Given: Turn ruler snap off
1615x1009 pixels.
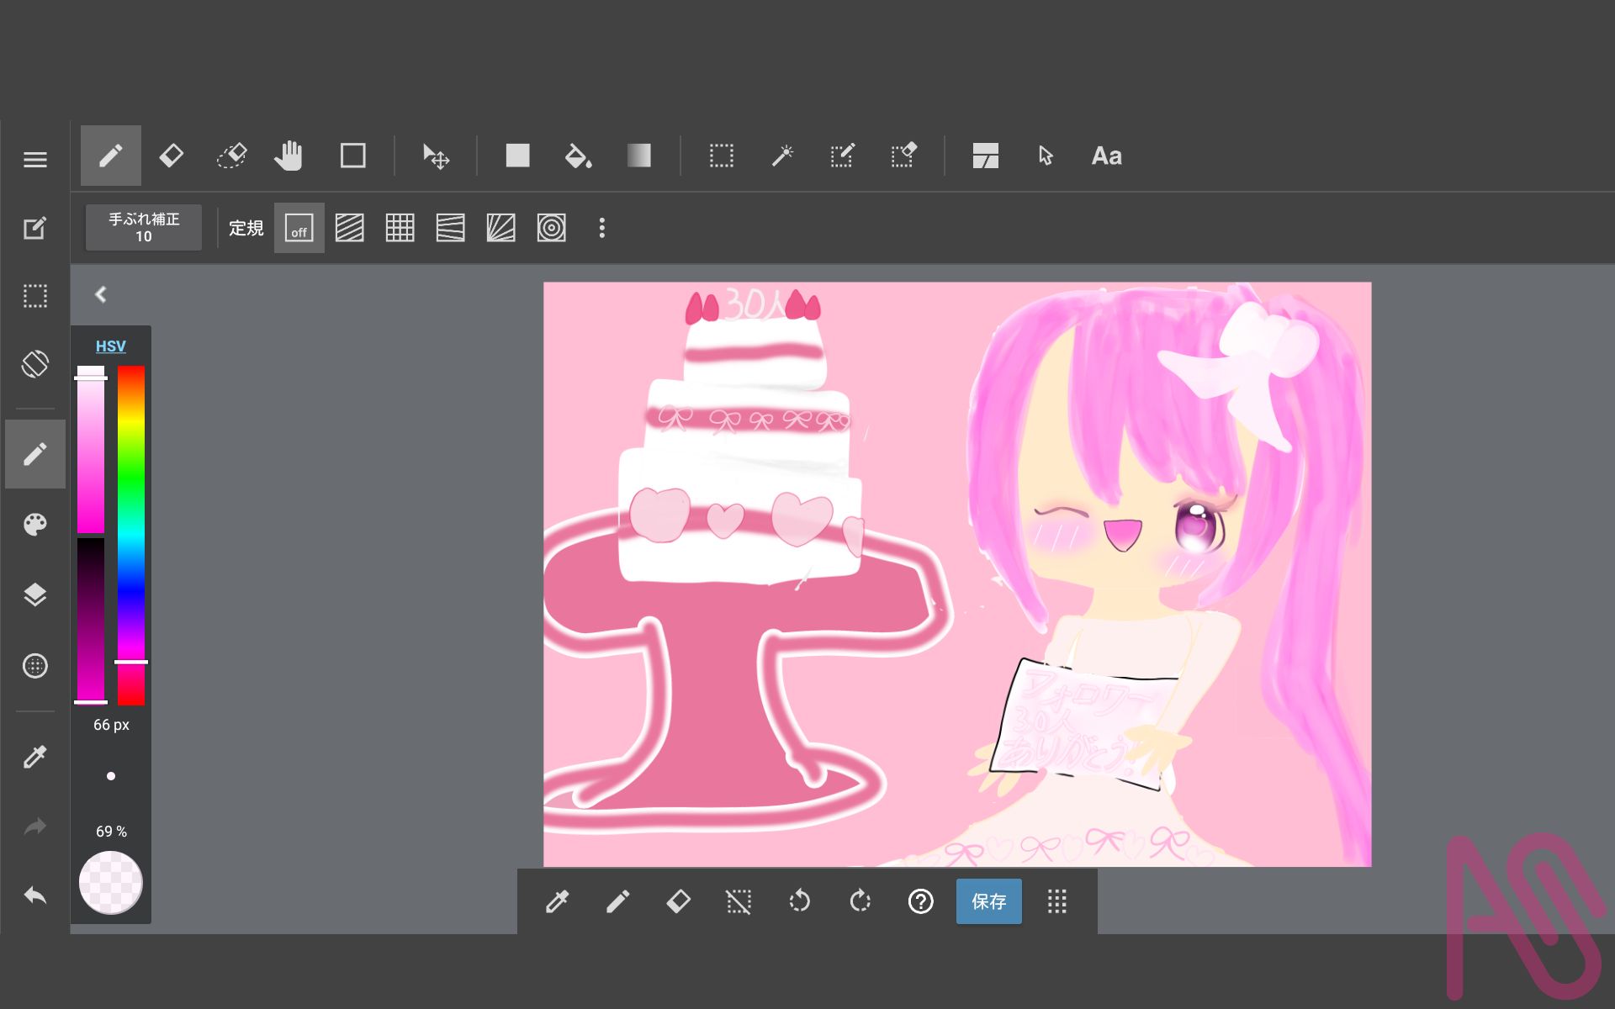Looking at the screenshot, I should (299, 228).
